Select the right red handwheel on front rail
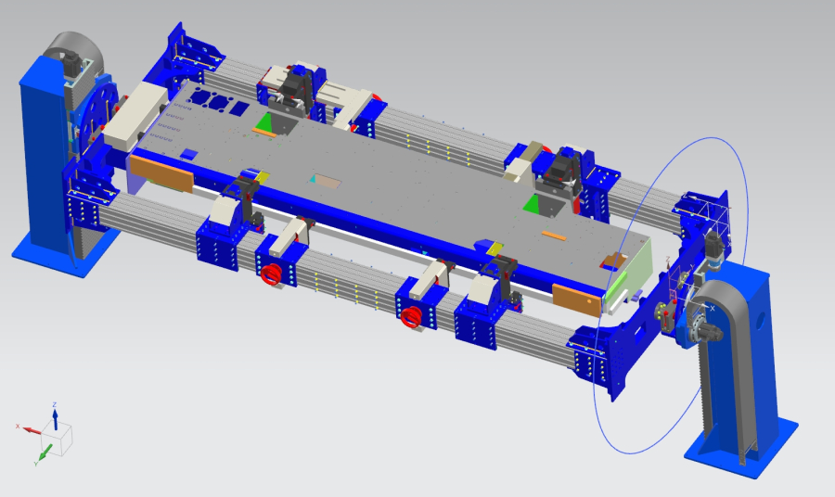Screen dimensions: 835x497 pos(413,319)
